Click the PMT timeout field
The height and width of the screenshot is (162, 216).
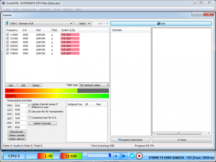point(20,105)
